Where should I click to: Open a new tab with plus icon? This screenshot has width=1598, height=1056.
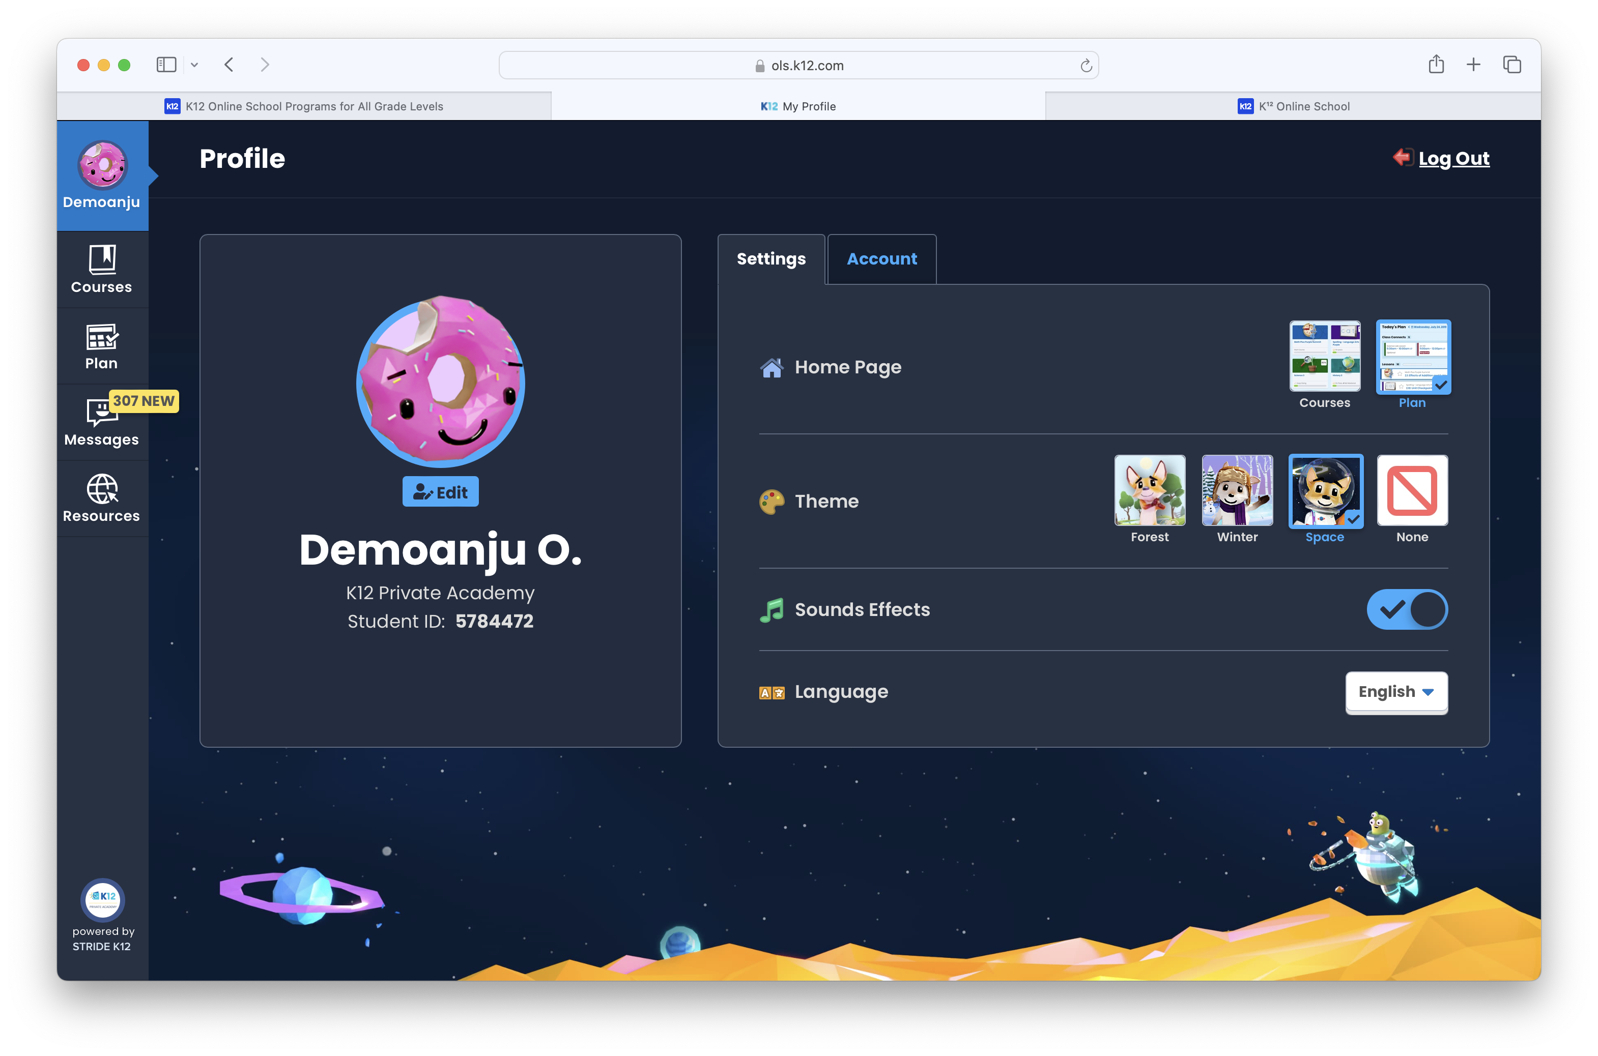coord(1473,65)
